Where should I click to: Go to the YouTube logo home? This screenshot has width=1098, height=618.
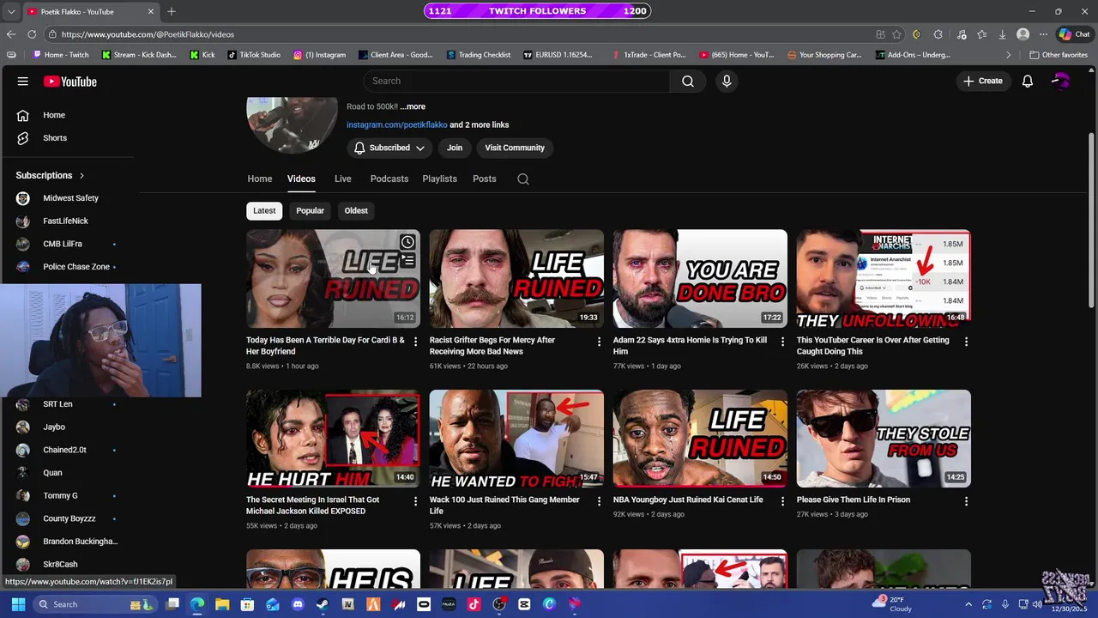click(x=70, y=82)
